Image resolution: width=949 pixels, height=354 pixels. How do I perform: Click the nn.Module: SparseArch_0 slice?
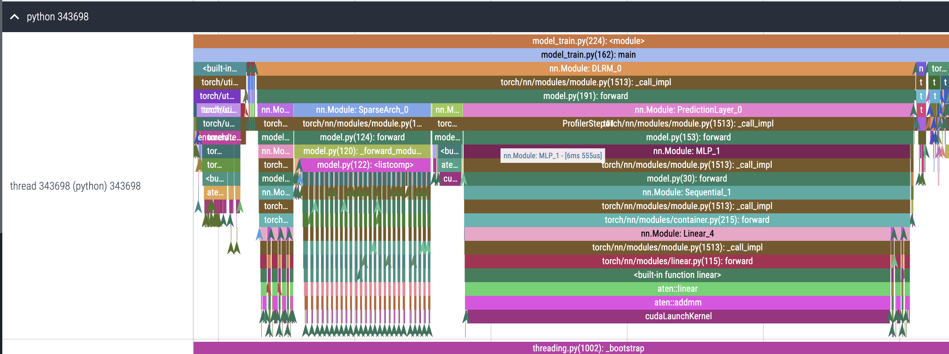coord(362,110)
